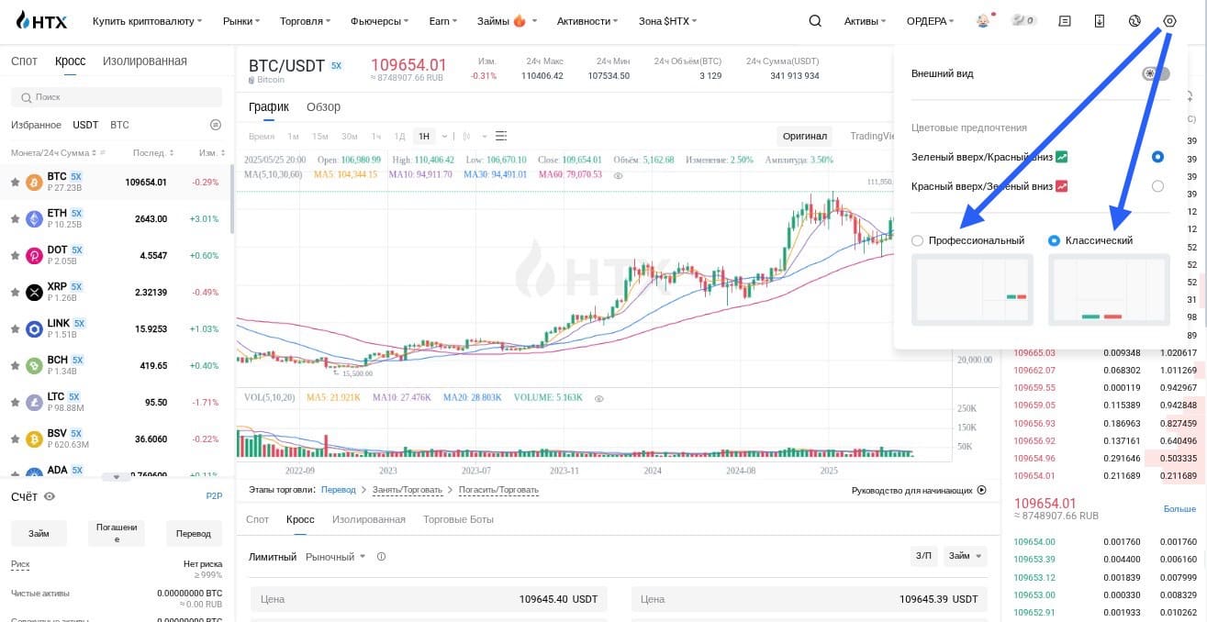This screenshot has width=1207, height=622.
Task: Open the messages/notes icon in header
Action: [x=1065, y=21]
